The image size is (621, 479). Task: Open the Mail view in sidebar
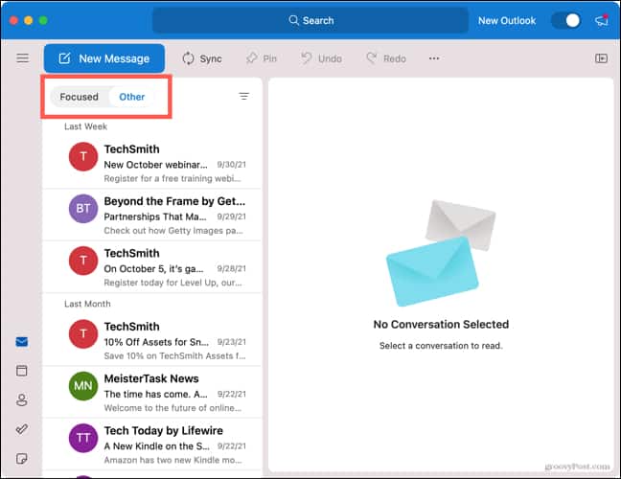click(21, 341)
